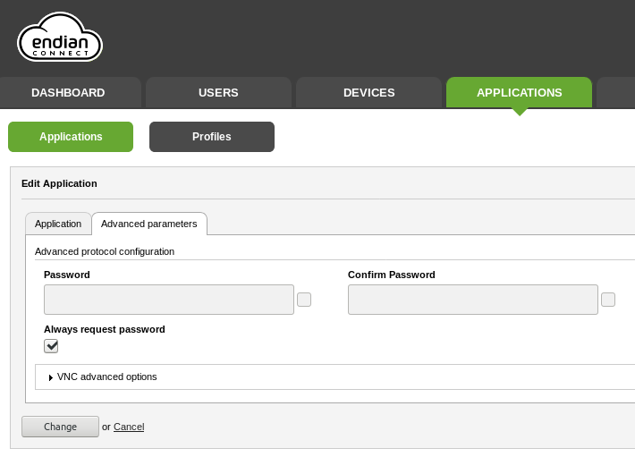Go to the Users tab

pyautogui.click(x=218, y=93)
